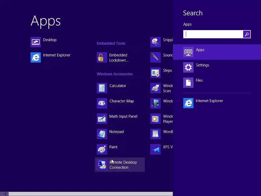Click Internet Explorer label in Apps list
Screen dimensions: 261x196
(x=57, y=55)
